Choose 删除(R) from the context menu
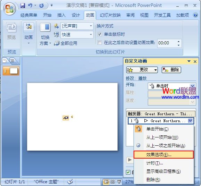 (x=163, y=179)
